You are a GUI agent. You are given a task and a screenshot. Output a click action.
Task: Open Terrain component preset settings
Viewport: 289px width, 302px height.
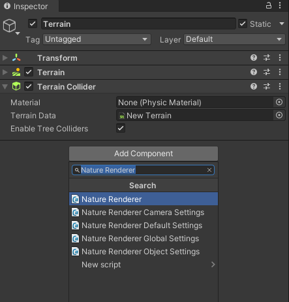267,72
